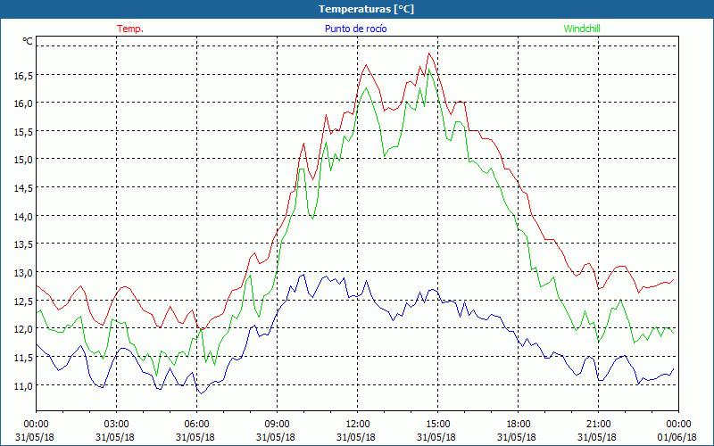This screenshot has height=446, width=714.
Task: Select the red 'Temp.' legend label
Action: pyautogui.click(x=130, y=29)
